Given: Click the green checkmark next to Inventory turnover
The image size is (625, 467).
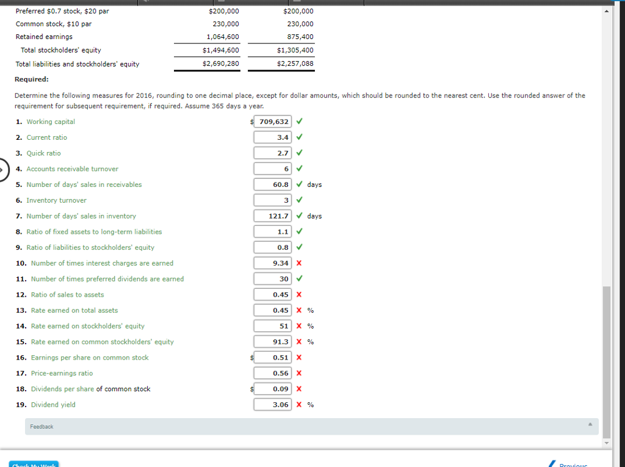Looking at the screenshot, I should coord(298,200).
